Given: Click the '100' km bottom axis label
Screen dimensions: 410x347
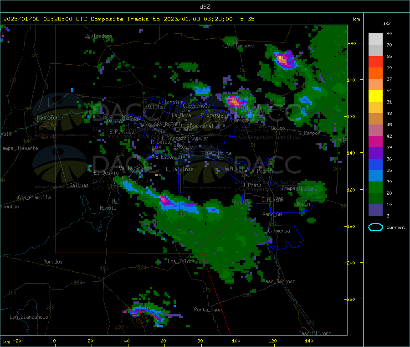Looking at the screenshot, I should point(236,341).
